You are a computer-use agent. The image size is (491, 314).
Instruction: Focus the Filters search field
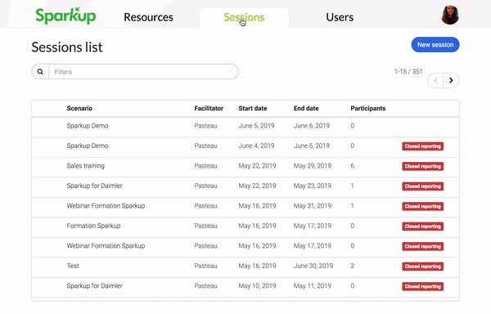coord(143,72)
